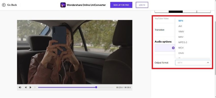Click the Sign Up For Free button

tap(121, 5)
